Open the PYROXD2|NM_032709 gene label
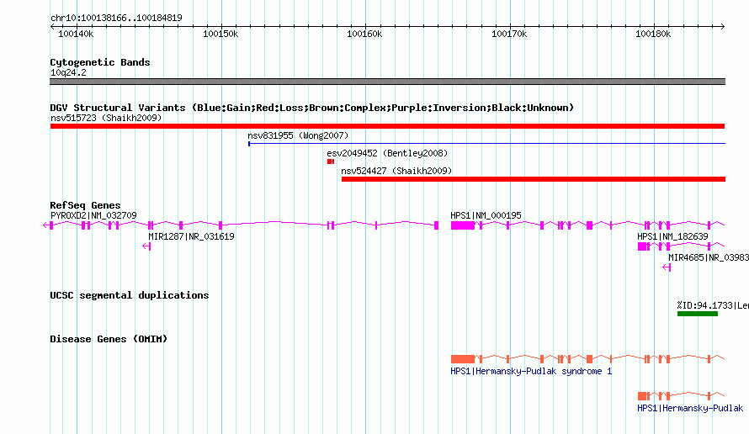The image size is (749, 434). 93,215
